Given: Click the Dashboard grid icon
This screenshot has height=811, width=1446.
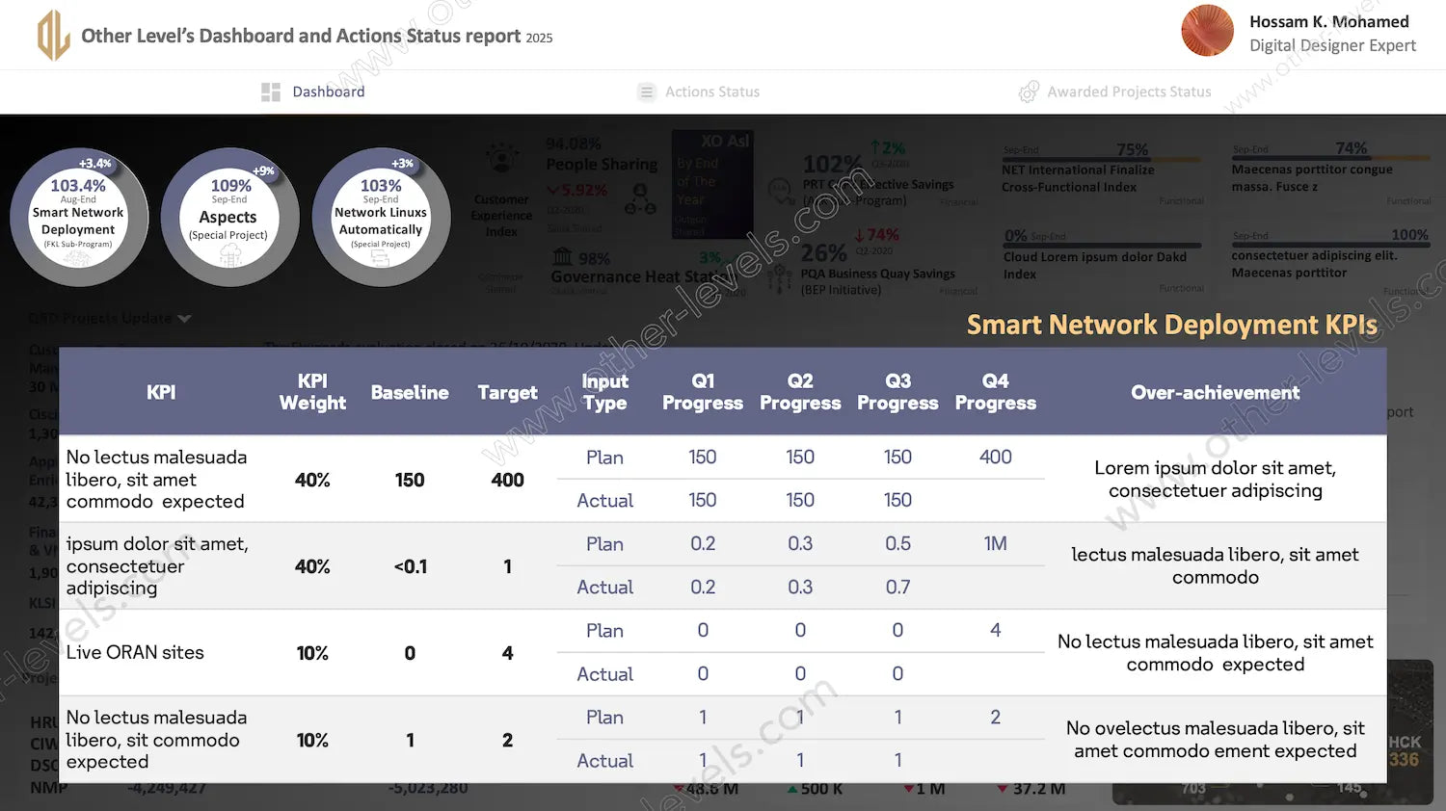Looking at the screenshot, I should (x=270, y=92).
